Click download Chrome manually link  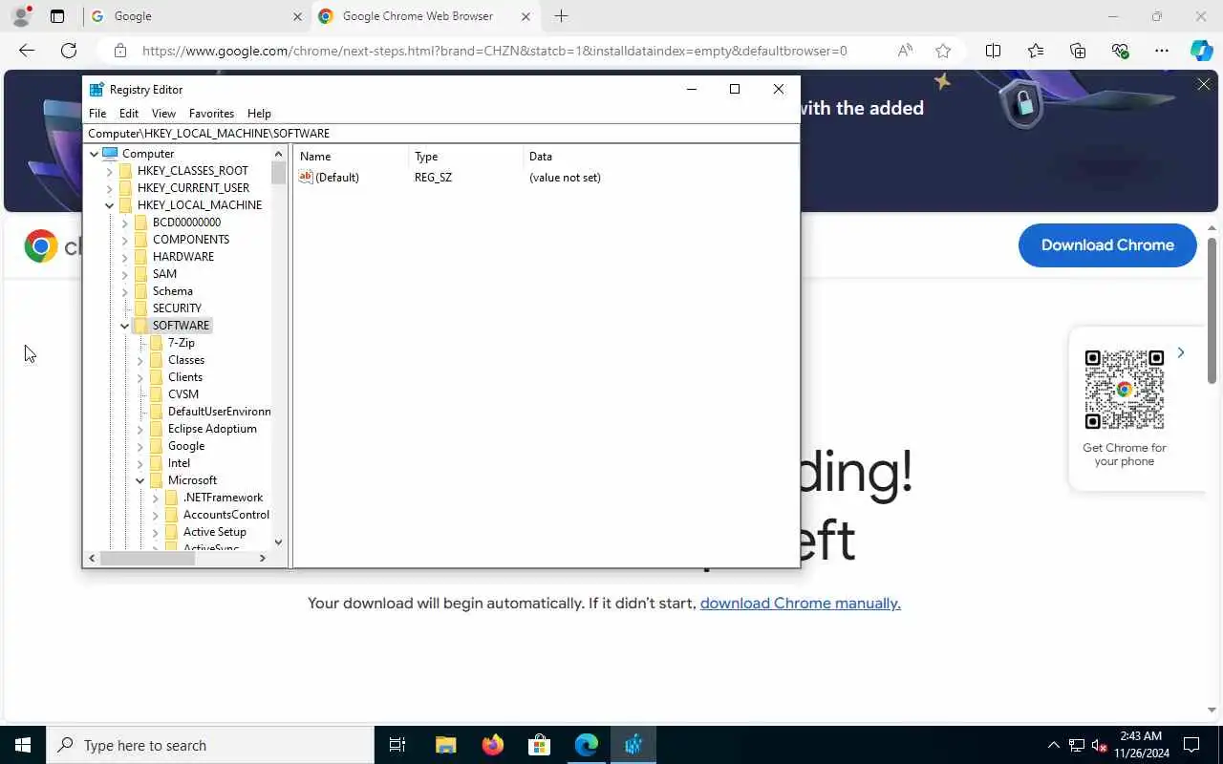[x=801, y=604]
